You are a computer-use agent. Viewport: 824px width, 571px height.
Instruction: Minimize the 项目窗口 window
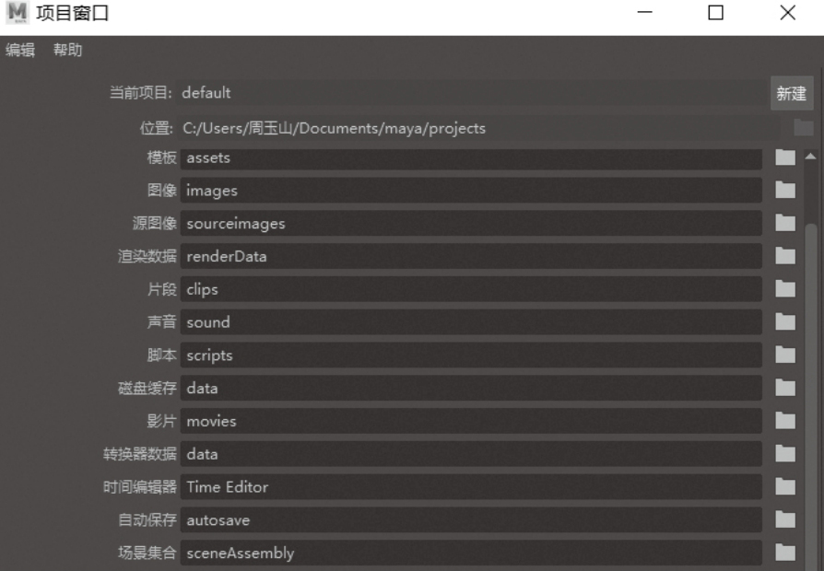(644, 12)
